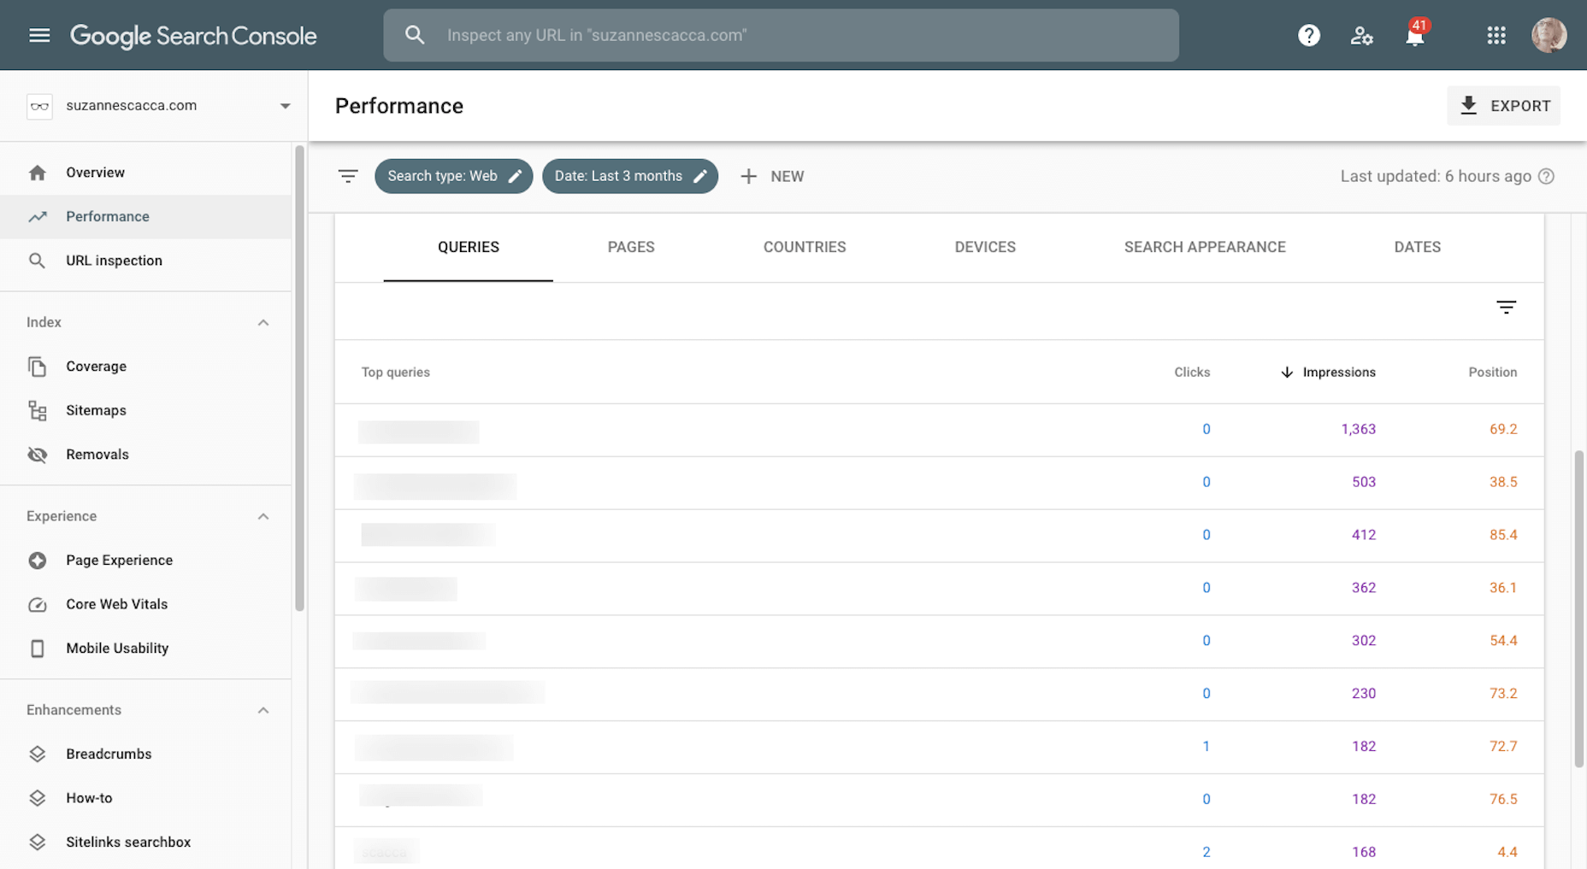
Task: Click the 230 impressions value
Action: (x=1364, y=694)
